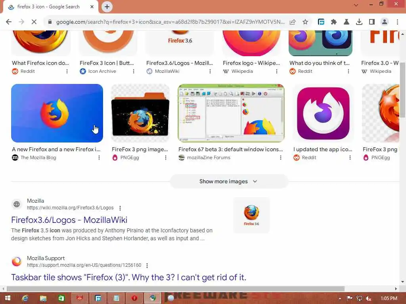Open Taskbar tile shows Firefox (3) link

point(129,277)
